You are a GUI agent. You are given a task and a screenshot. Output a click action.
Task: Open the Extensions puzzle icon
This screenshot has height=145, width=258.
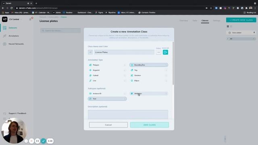pyautogui.click(x=246, y=8)
